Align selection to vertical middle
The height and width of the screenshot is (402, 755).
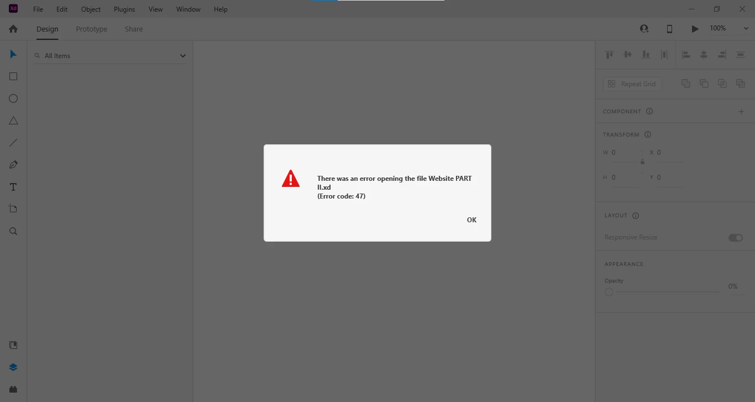pos(627,54)
